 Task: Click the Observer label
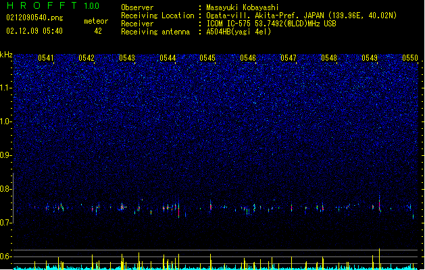(x=137, y=7)
